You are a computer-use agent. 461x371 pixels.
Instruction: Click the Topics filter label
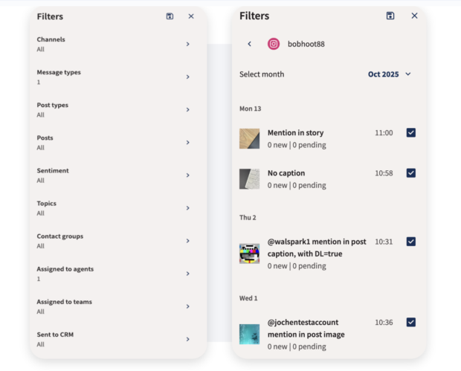tap(46, 204)
